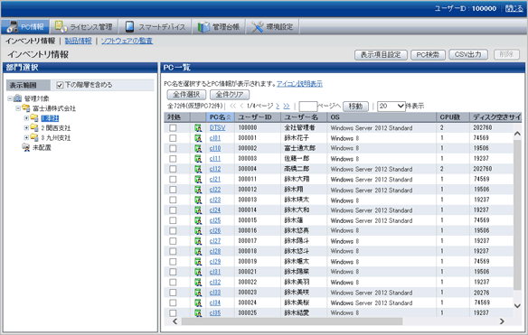Click the CSV出力 button
Image resolution: width=528 pixels, height=335 pixels.
pyautogui.click(x=468, y=54)
